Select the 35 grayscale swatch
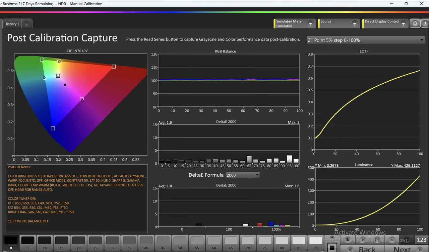Viewport: 429px width, 252px height. (x=129, y=242)
